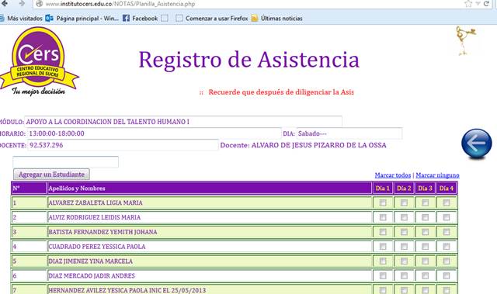Open Últimas noticias feed bookmark
The height and width of the screenshot is (294, 497).
[276, 19]
